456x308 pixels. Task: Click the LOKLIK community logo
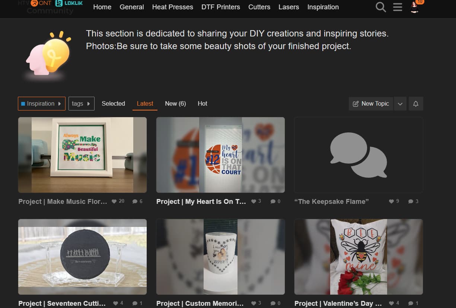click(x=69, y=3)
